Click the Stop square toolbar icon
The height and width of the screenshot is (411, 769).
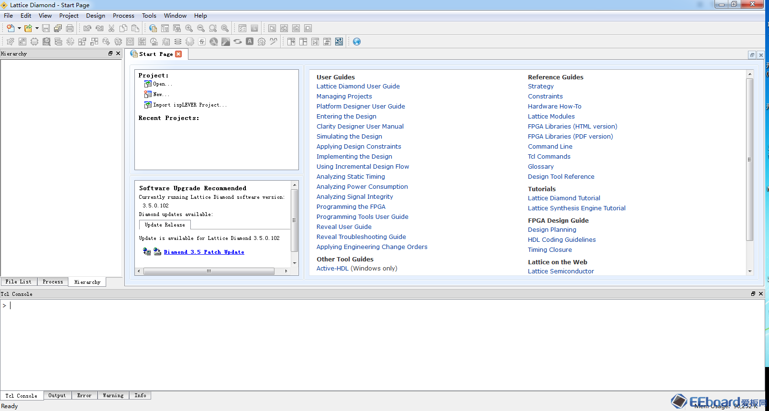point(308,28)
